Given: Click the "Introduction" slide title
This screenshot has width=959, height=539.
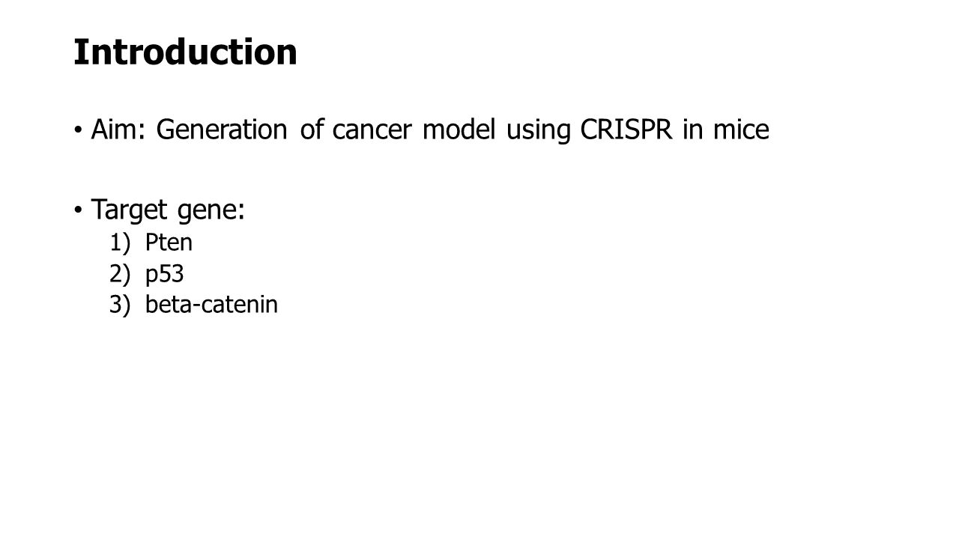Looking at the screenshot, I should coord(185,52).
